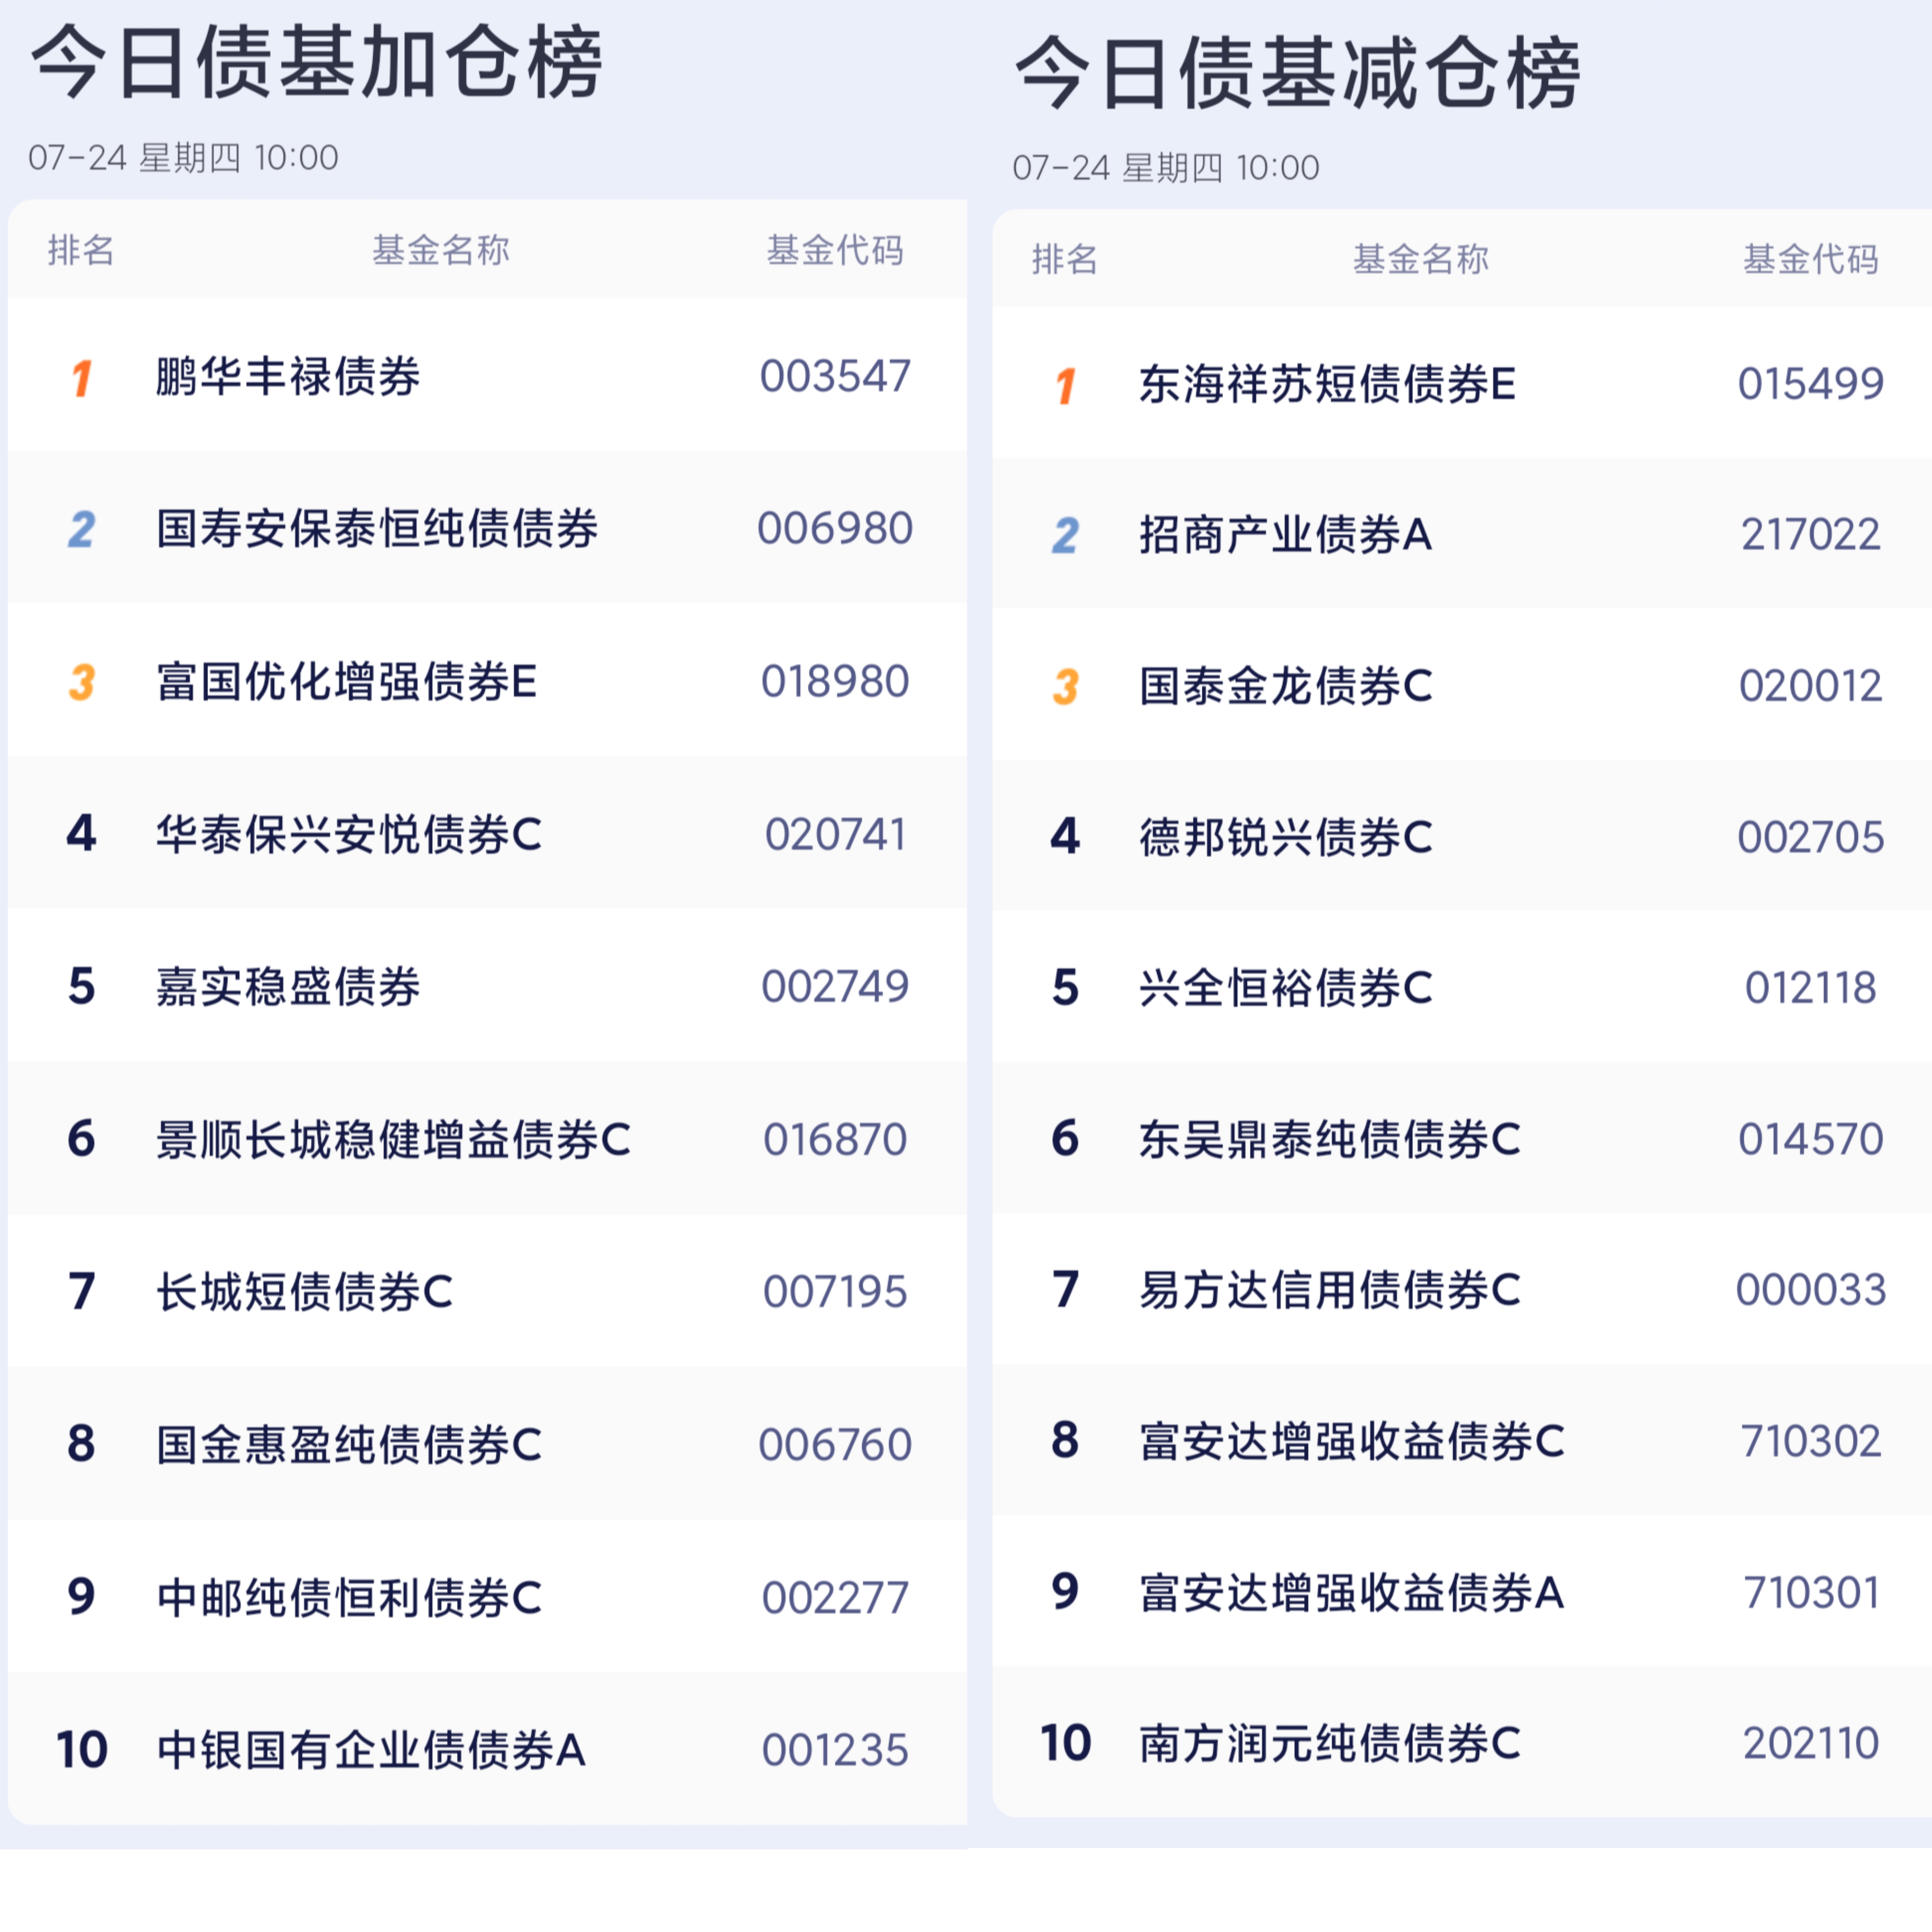Open the fund 易方达信用债债券C
The height and width of the screenshot is (1932, 1932).
[x=1330, y=1289]
